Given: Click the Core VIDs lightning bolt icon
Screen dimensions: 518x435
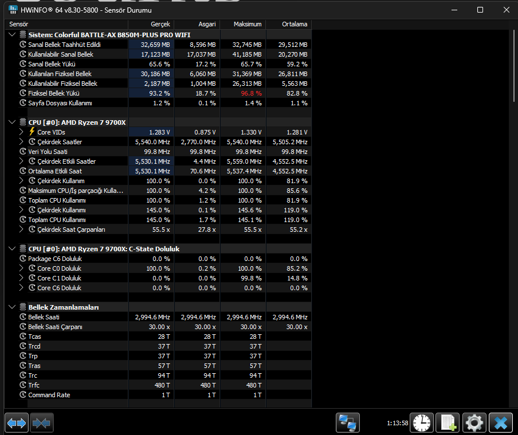Looking at the screenshot, I should click(x=32, y=132).
